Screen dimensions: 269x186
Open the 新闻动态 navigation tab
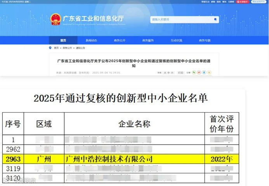point(92,40)
